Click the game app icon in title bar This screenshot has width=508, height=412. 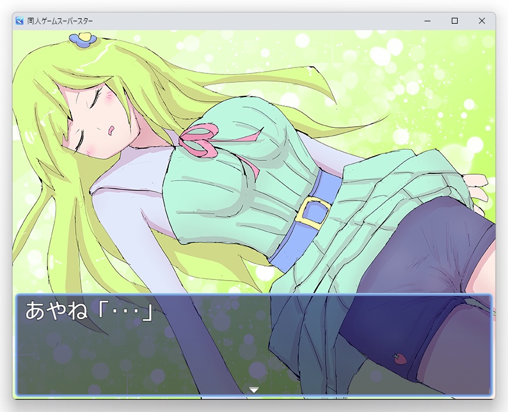pos(20,21)
